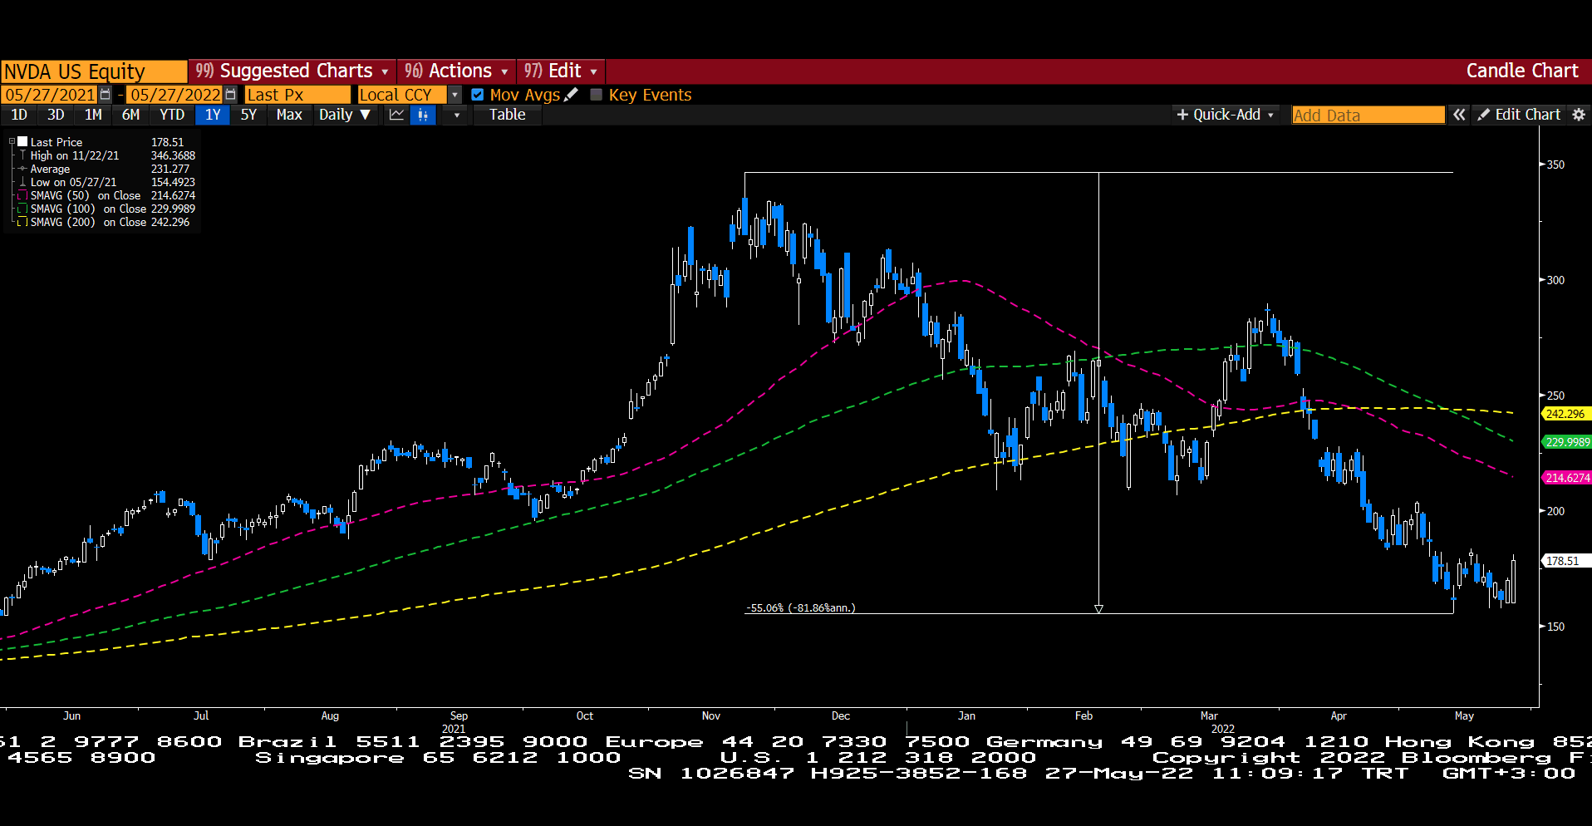Expand the Actions menu

tap(456, 71)
